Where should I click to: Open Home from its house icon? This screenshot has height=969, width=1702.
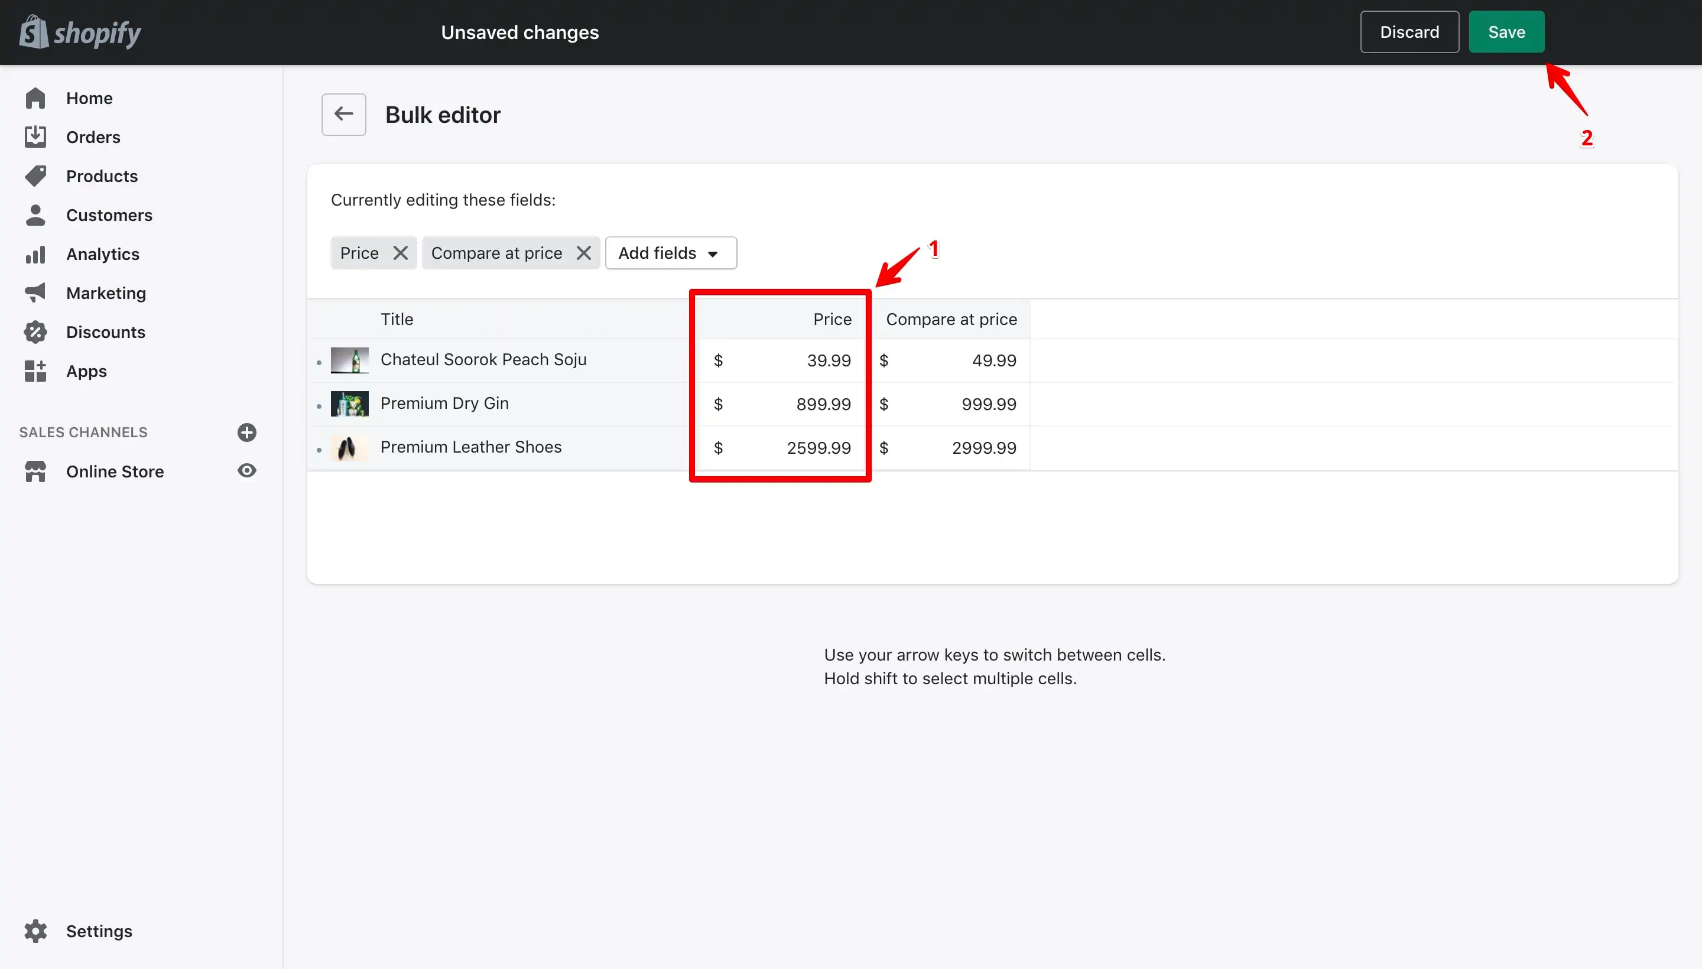(x=35, y=98)
